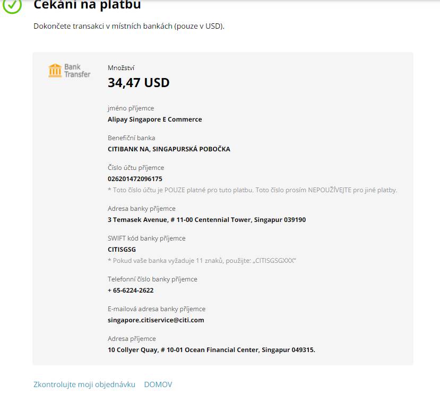
Task: Click the CITISGSGXXX 11-character note
Action: coord(202,261)
